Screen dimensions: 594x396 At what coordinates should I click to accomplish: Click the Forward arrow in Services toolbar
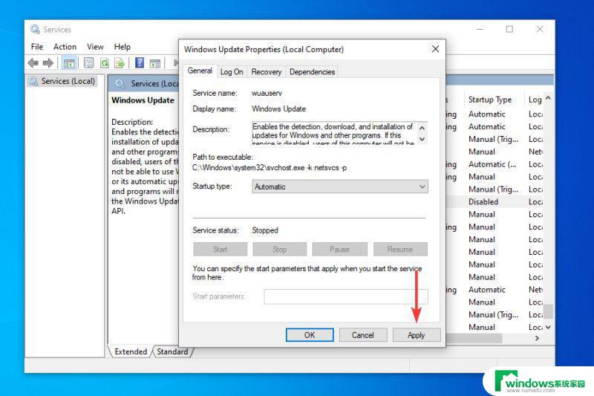point(48,63)
